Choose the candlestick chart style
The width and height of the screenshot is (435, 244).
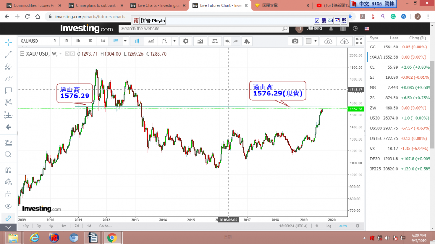137,41
